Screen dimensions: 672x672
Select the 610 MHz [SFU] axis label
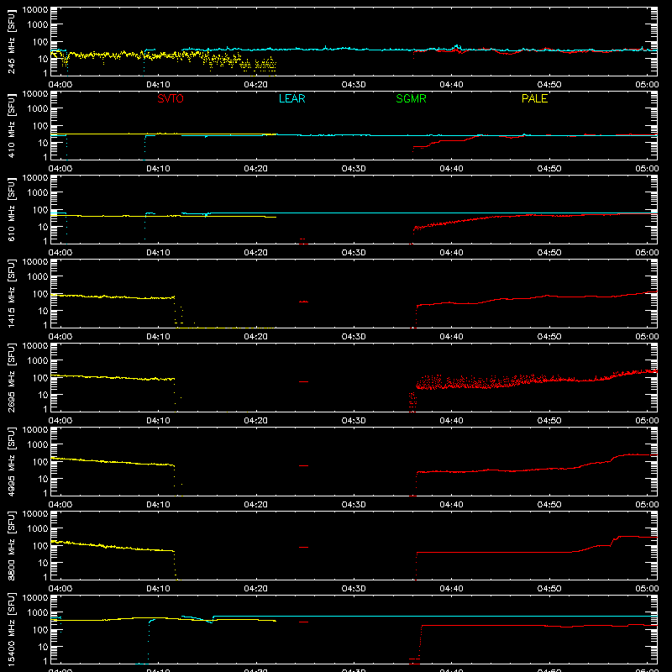[x=12, y=209]
